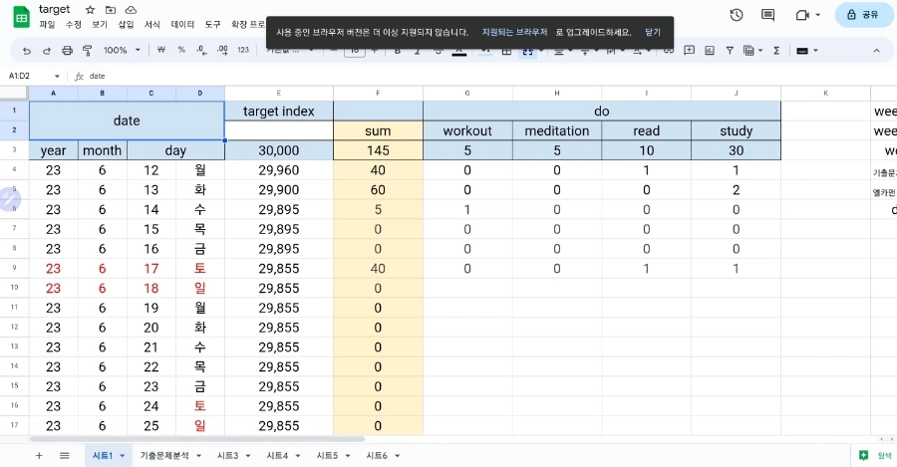Activate the paint format tool

pos(87,51)
